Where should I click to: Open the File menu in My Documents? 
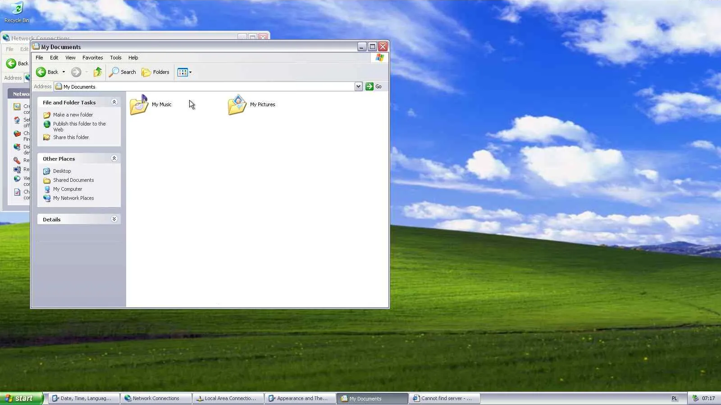40,58
